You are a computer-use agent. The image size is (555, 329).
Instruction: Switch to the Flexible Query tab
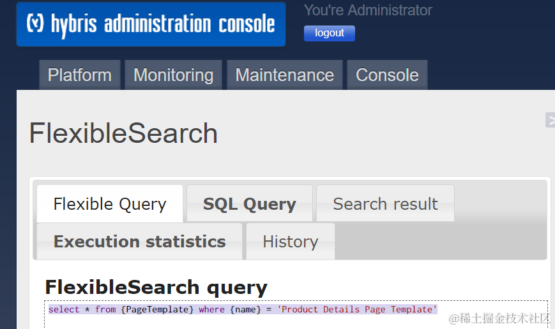[110, 204]
